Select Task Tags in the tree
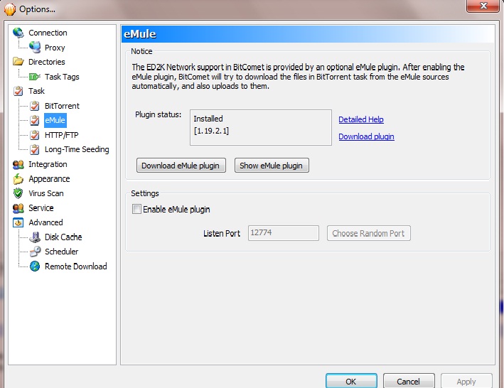 tap(62, 77)
